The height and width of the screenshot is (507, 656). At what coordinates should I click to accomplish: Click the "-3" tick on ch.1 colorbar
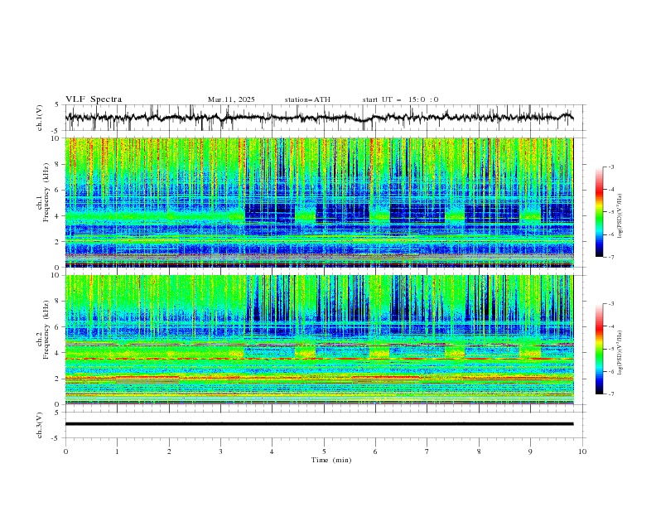[610, 167]
